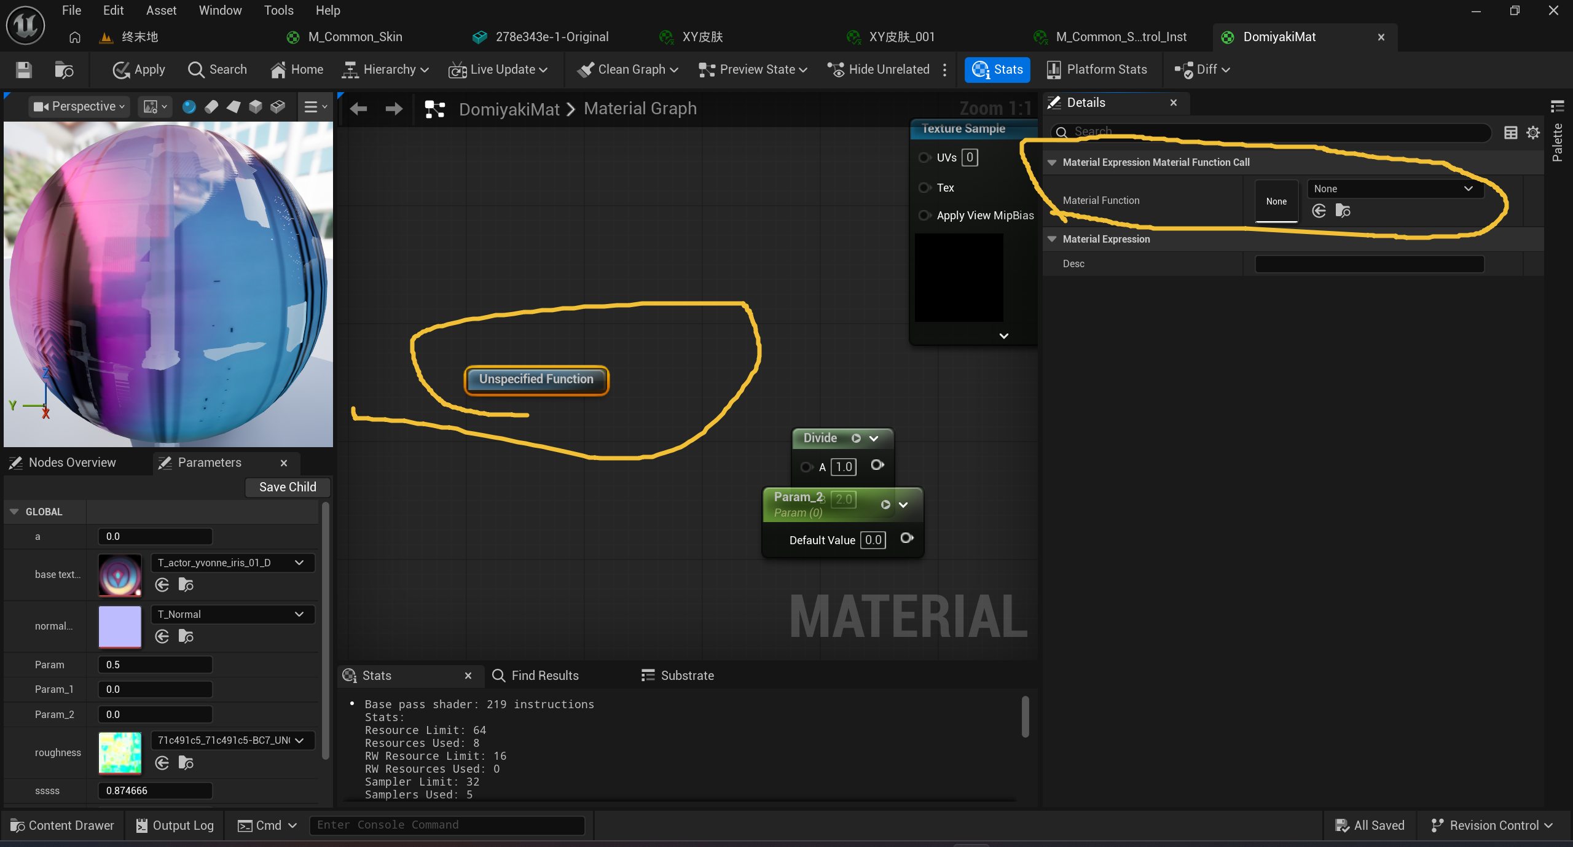The height and width of the screenshot is (847, 1573).
Task: Toggle Hide Unrelated nodes
Action: [879, 69]
